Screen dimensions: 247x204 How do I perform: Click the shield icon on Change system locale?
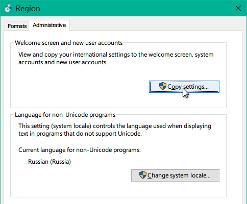click(x=143, y=175)
